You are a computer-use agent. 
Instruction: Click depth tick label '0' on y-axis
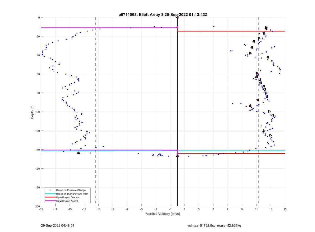[x=39, y=18]
